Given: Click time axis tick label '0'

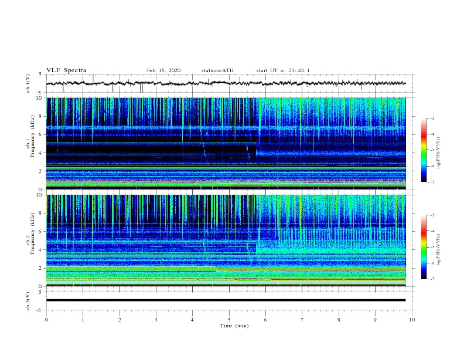Looking at the screenshot, I should 46,320.
